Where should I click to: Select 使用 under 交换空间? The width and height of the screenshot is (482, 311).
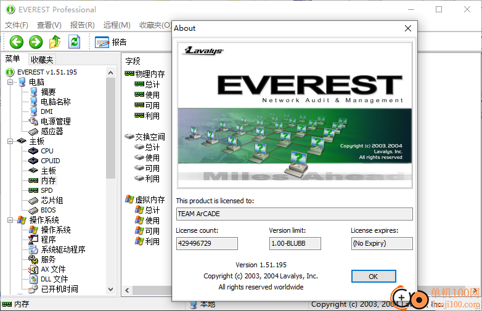pos(147,158)
